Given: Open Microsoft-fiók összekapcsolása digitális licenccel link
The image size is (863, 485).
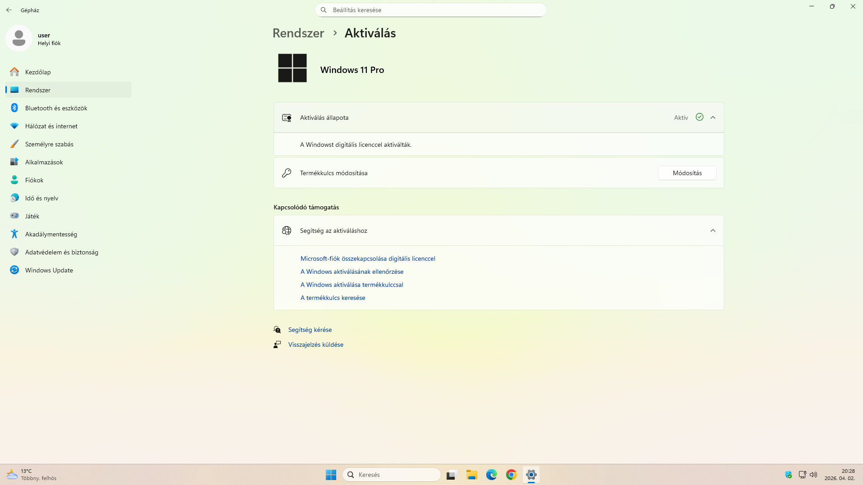Looking at the screenshot, I should [x=368, y=258].
